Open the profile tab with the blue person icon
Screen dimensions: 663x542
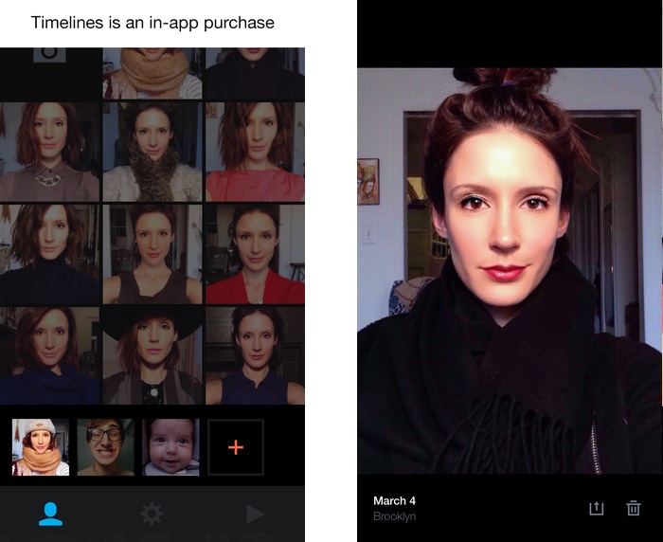[50, 514]
